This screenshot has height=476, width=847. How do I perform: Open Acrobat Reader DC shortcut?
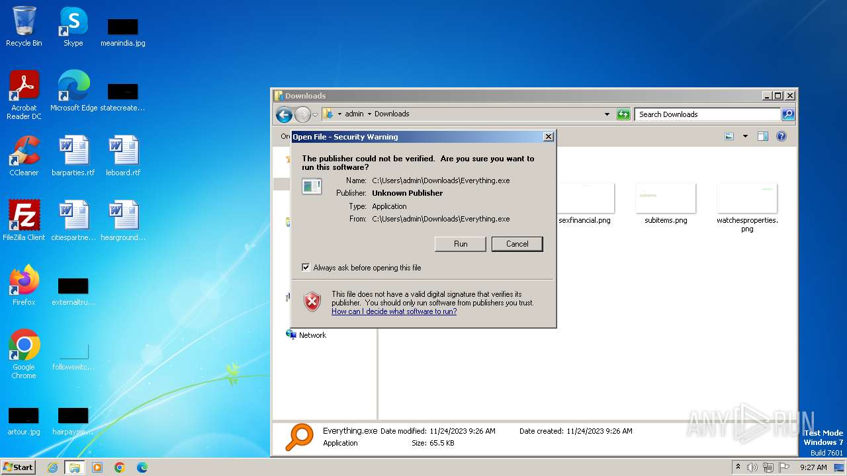pos(24,95)
